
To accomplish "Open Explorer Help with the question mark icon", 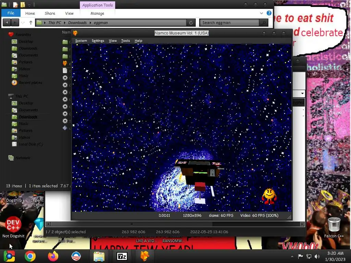I will pos(269,13).
